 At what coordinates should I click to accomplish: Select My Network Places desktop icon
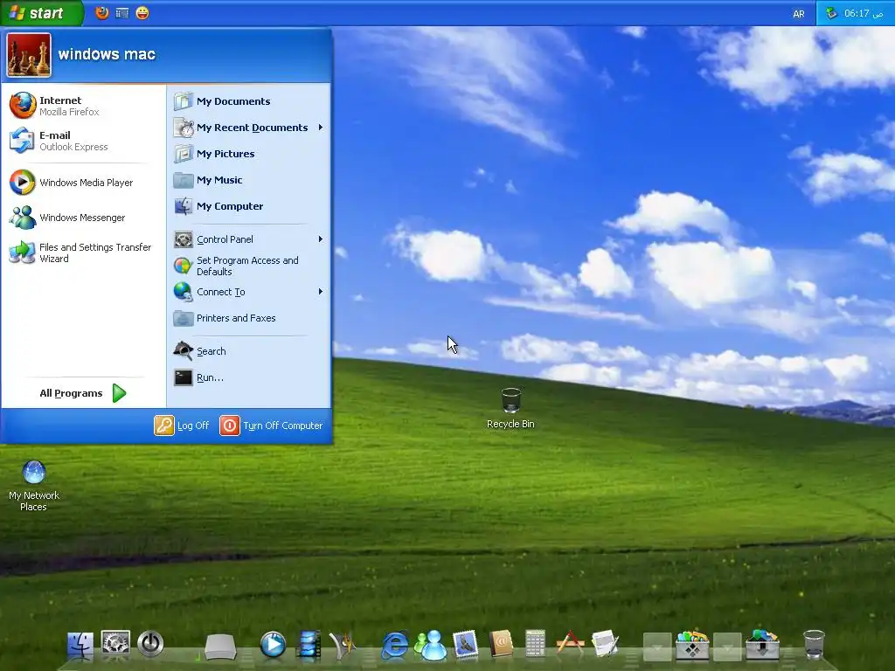(x=34, y=486)
